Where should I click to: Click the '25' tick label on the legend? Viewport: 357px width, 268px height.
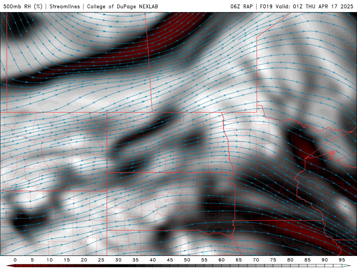point(101,260)
